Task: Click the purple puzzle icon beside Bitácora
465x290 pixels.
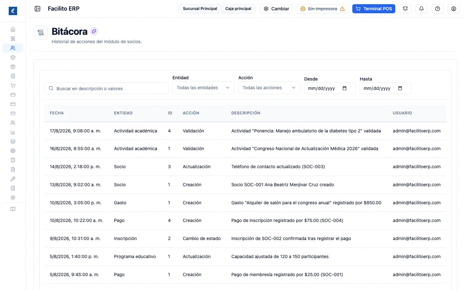Action: 94,31
